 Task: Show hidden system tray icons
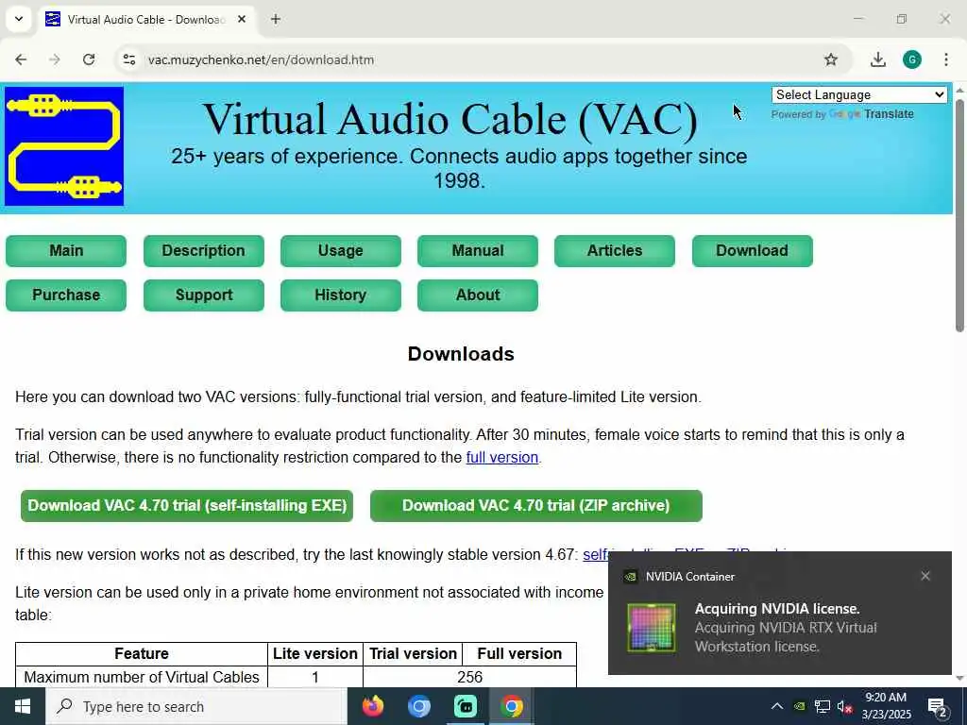point(777,706)
